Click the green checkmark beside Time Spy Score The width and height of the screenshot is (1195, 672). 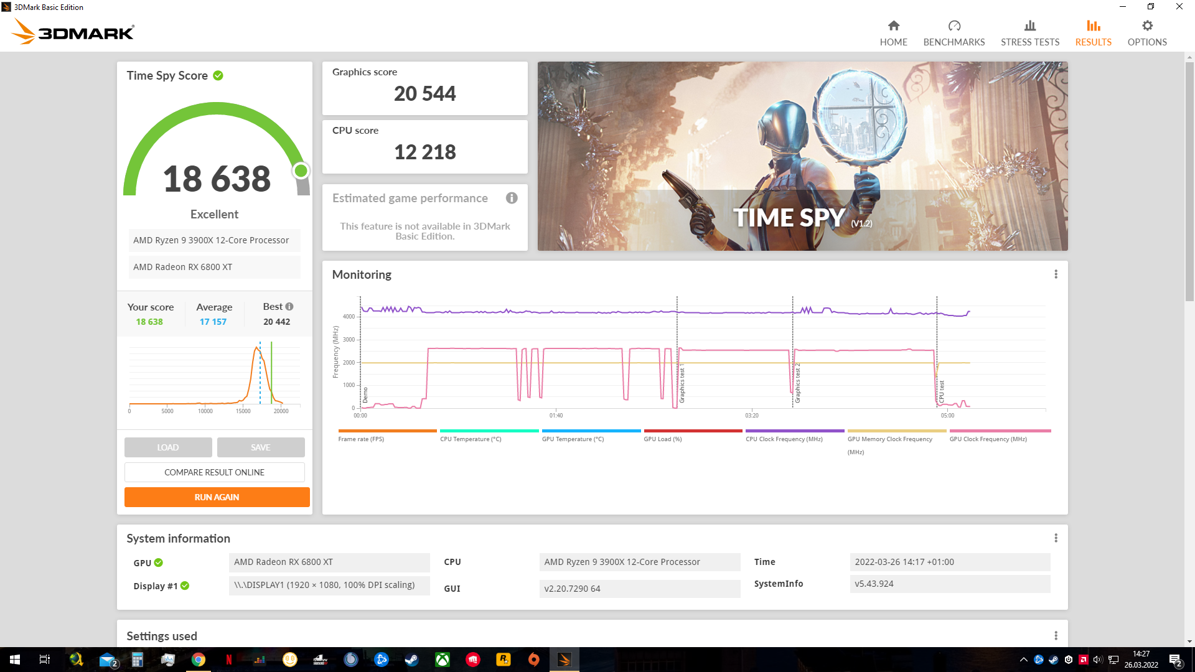(x=218, y=75)
